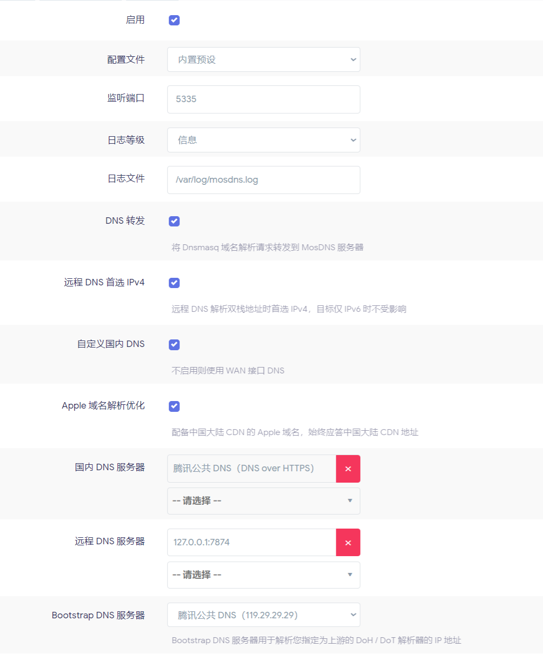
Task: Expand the 日志等级 dropdown
Action: 263,140
